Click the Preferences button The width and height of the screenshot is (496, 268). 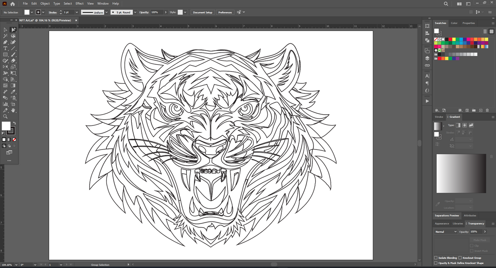click(225, 12)
